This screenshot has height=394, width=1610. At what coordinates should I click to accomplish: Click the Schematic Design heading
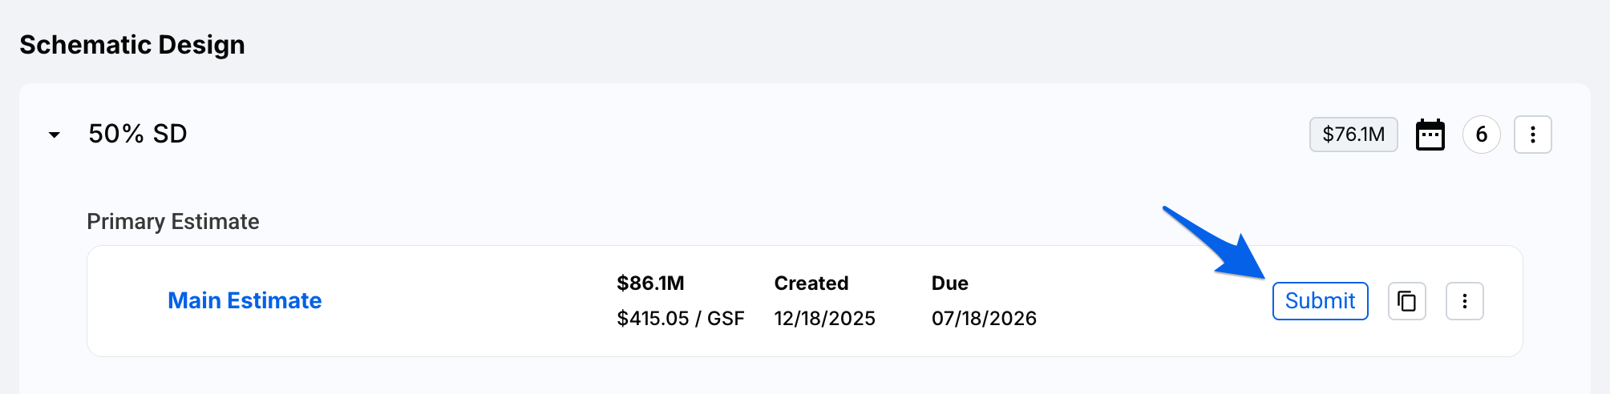[x=132, y=45]
